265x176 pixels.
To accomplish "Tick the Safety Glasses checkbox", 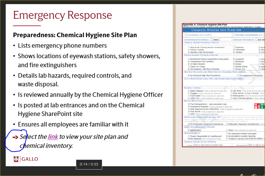I will click(189, 91).
